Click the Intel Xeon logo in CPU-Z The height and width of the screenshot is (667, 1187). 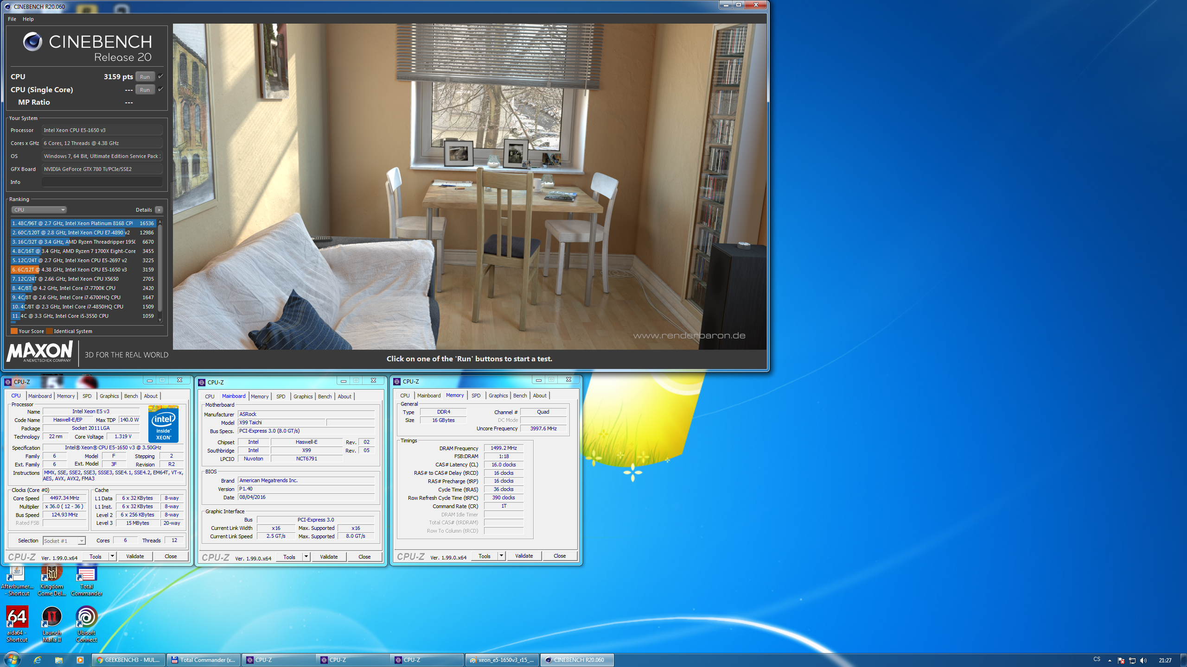pos(163,424)
